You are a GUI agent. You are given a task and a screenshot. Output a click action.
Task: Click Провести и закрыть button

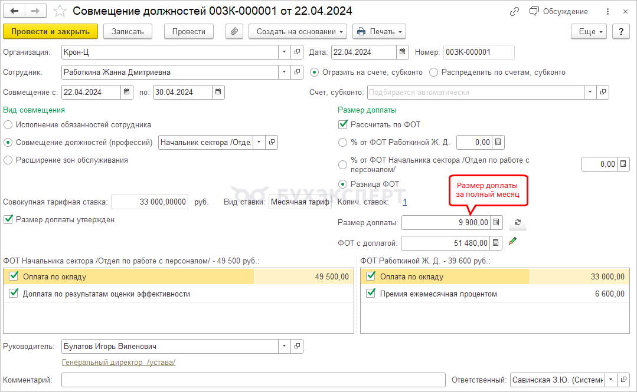50,31
